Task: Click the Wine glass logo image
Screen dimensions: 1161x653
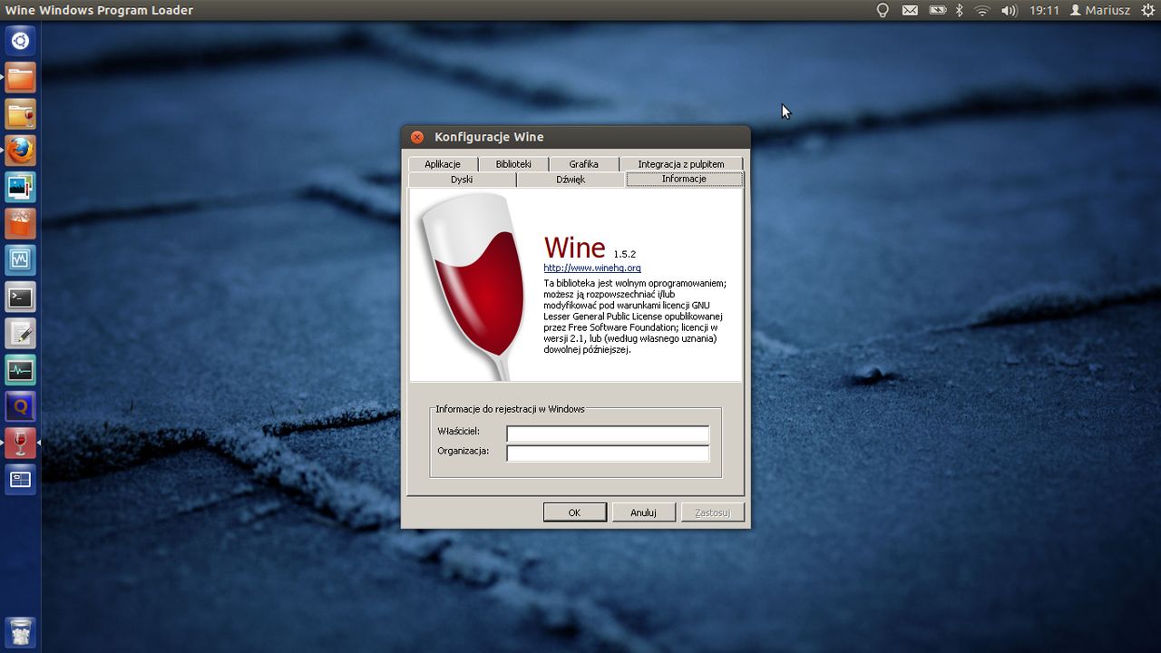Action: pos(473,286)
